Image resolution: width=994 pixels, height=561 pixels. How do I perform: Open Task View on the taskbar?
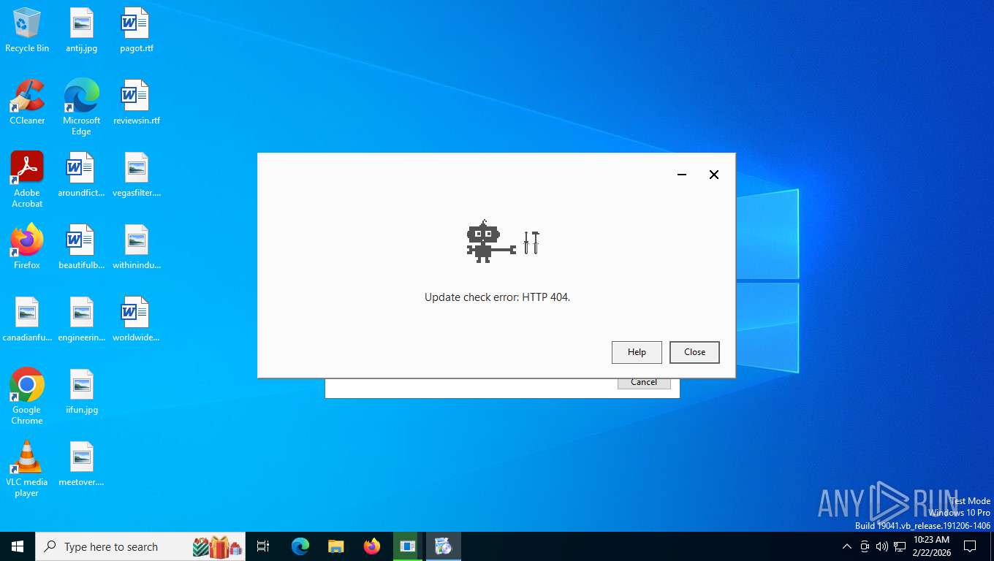pyautogui.click(x=263, y=546)
